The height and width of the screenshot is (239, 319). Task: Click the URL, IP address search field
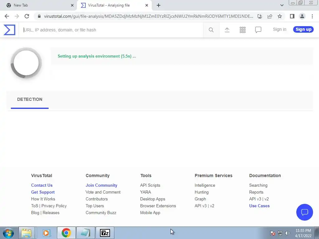coord(111,30)
